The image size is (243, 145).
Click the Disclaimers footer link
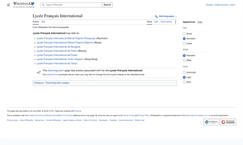click(39, 120)
